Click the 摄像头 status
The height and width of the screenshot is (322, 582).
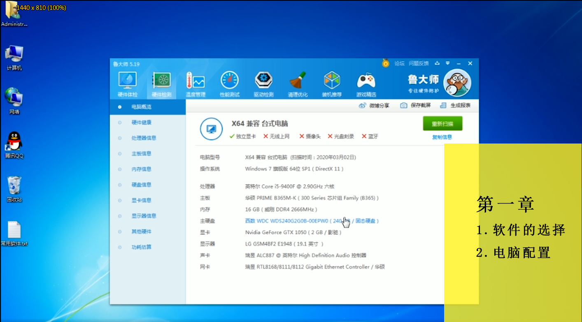pos(310,137)
